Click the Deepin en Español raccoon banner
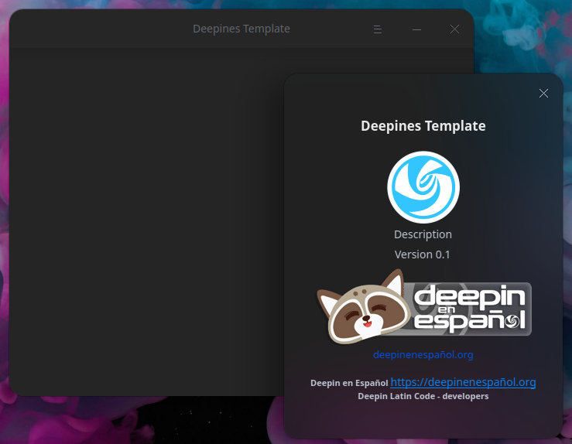 coord(423,307)
